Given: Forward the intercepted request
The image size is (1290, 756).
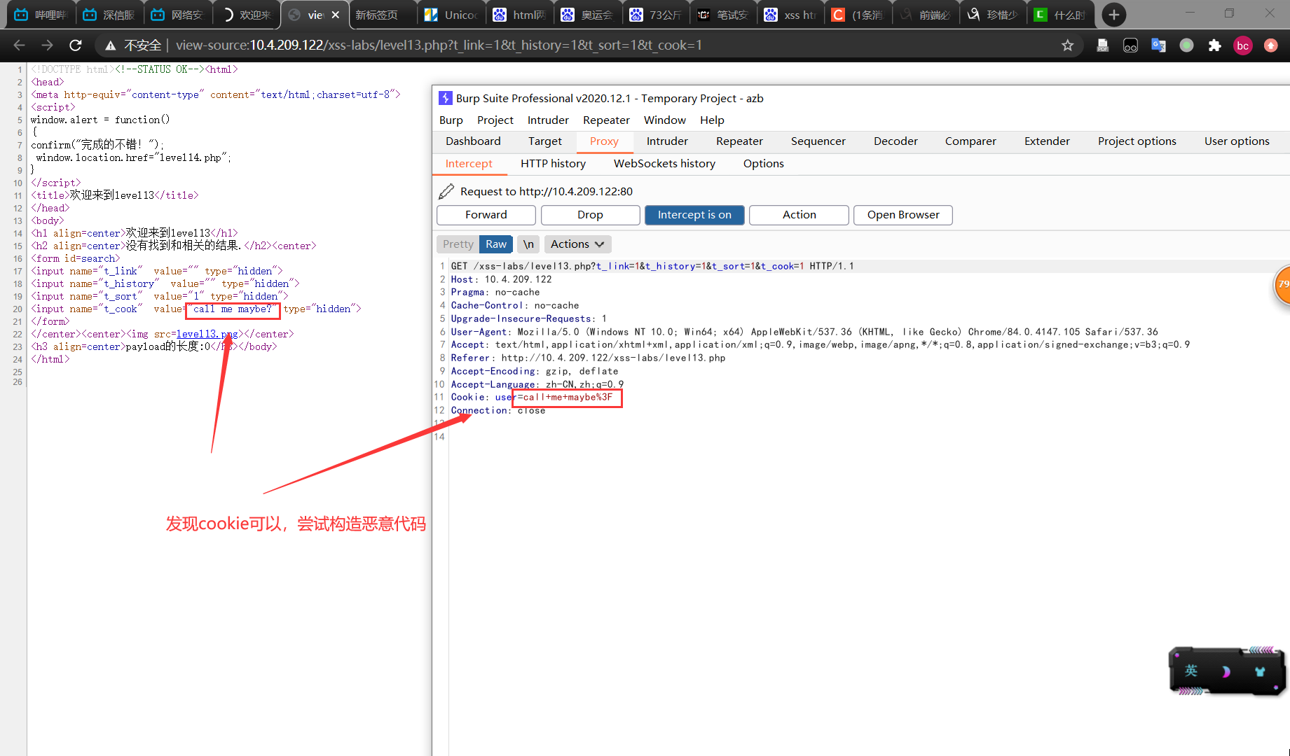Looking at the screenshot, I should [x=486, y=215].
